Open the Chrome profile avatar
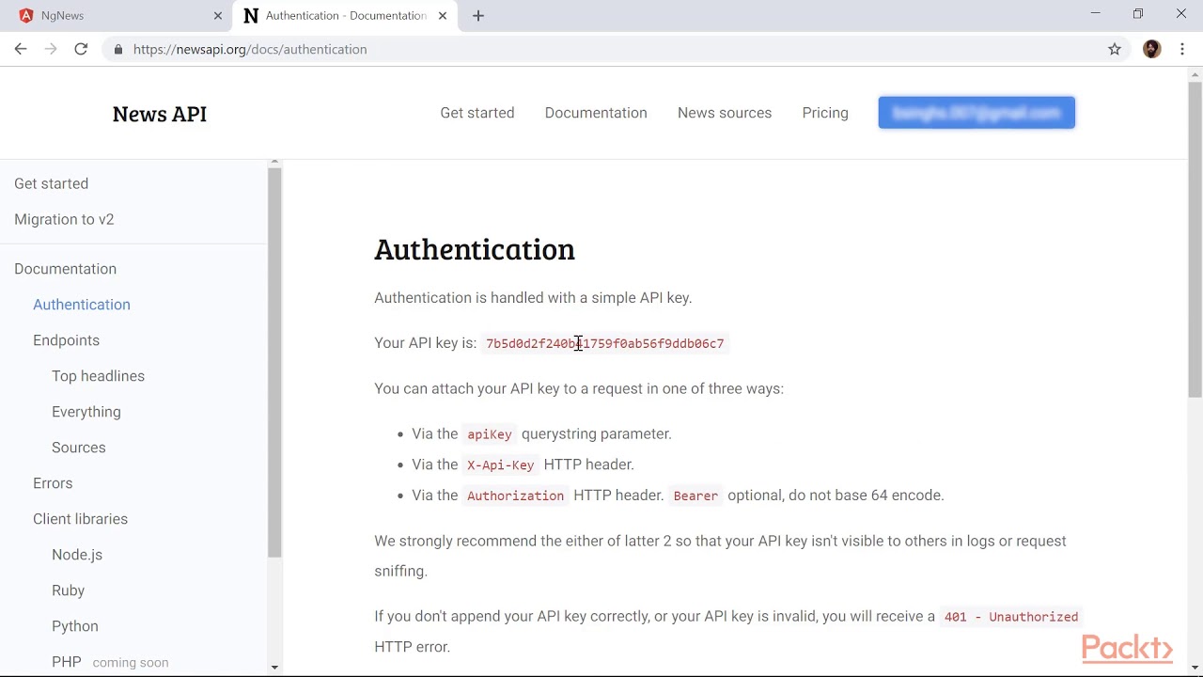Viewport: 1203px width, 677px height. [1152, 49]
